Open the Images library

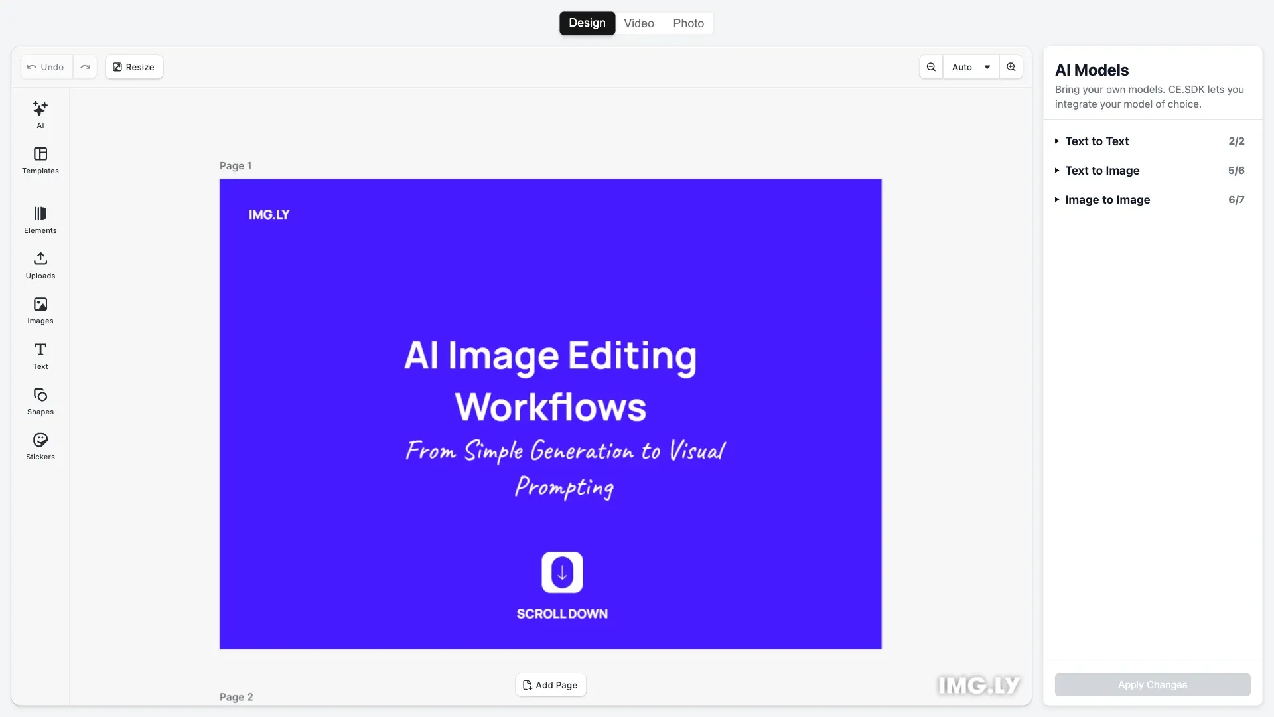tap(40, 309)
